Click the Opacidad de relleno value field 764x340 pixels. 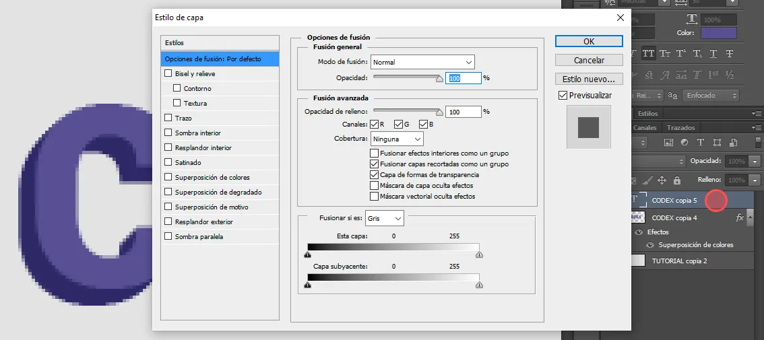[x=464, y=112]
